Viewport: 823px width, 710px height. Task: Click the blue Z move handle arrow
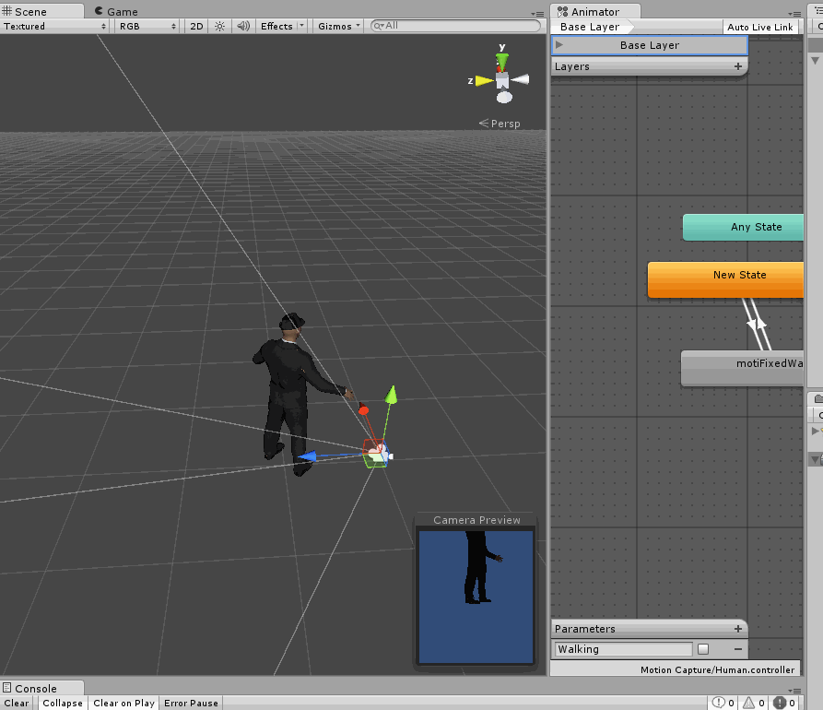[x=307, y=456]
